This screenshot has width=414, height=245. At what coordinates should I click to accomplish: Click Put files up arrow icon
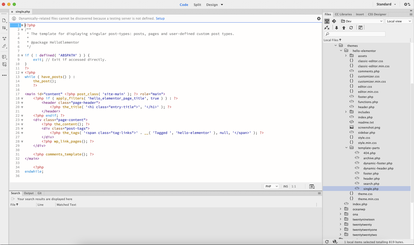point(344,28)
